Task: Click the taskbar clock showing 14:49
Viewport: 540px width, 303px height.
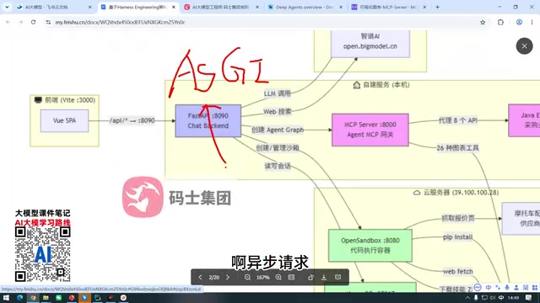Action: click(513, 298)
